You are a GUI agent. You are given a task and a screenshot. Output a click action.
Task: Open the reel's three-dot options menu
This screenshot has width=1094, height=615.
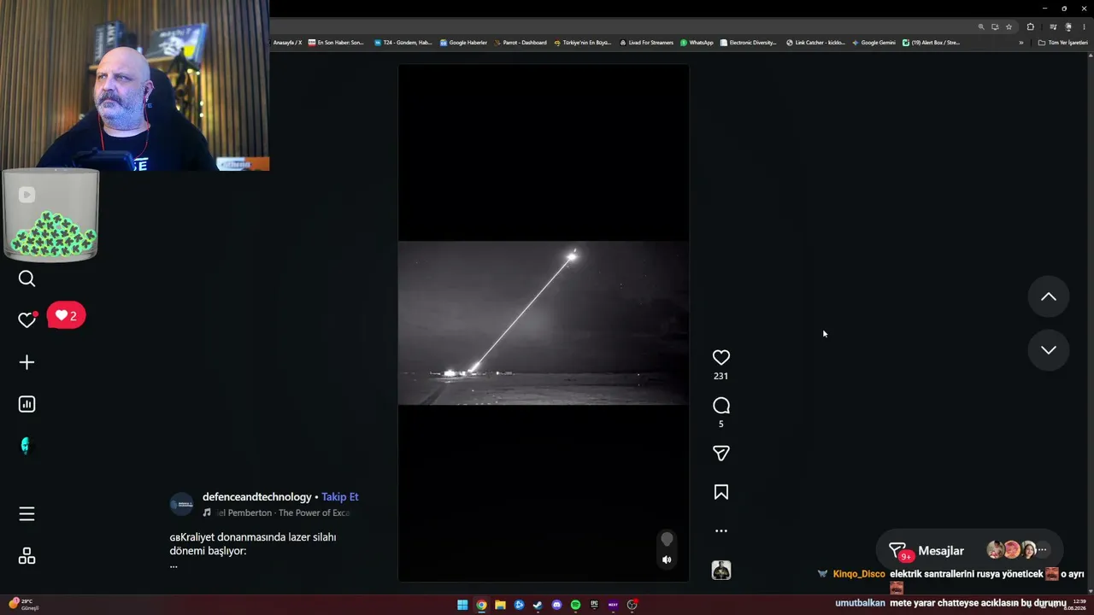(x=721, y=530)
